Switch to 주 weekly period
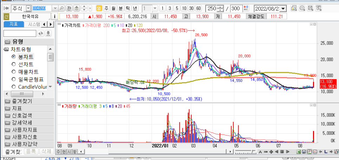339x160 pixels. [x=106, y=8]
